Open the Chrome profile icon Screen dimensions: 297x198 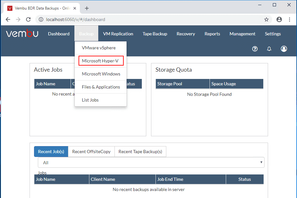[279, 19]
